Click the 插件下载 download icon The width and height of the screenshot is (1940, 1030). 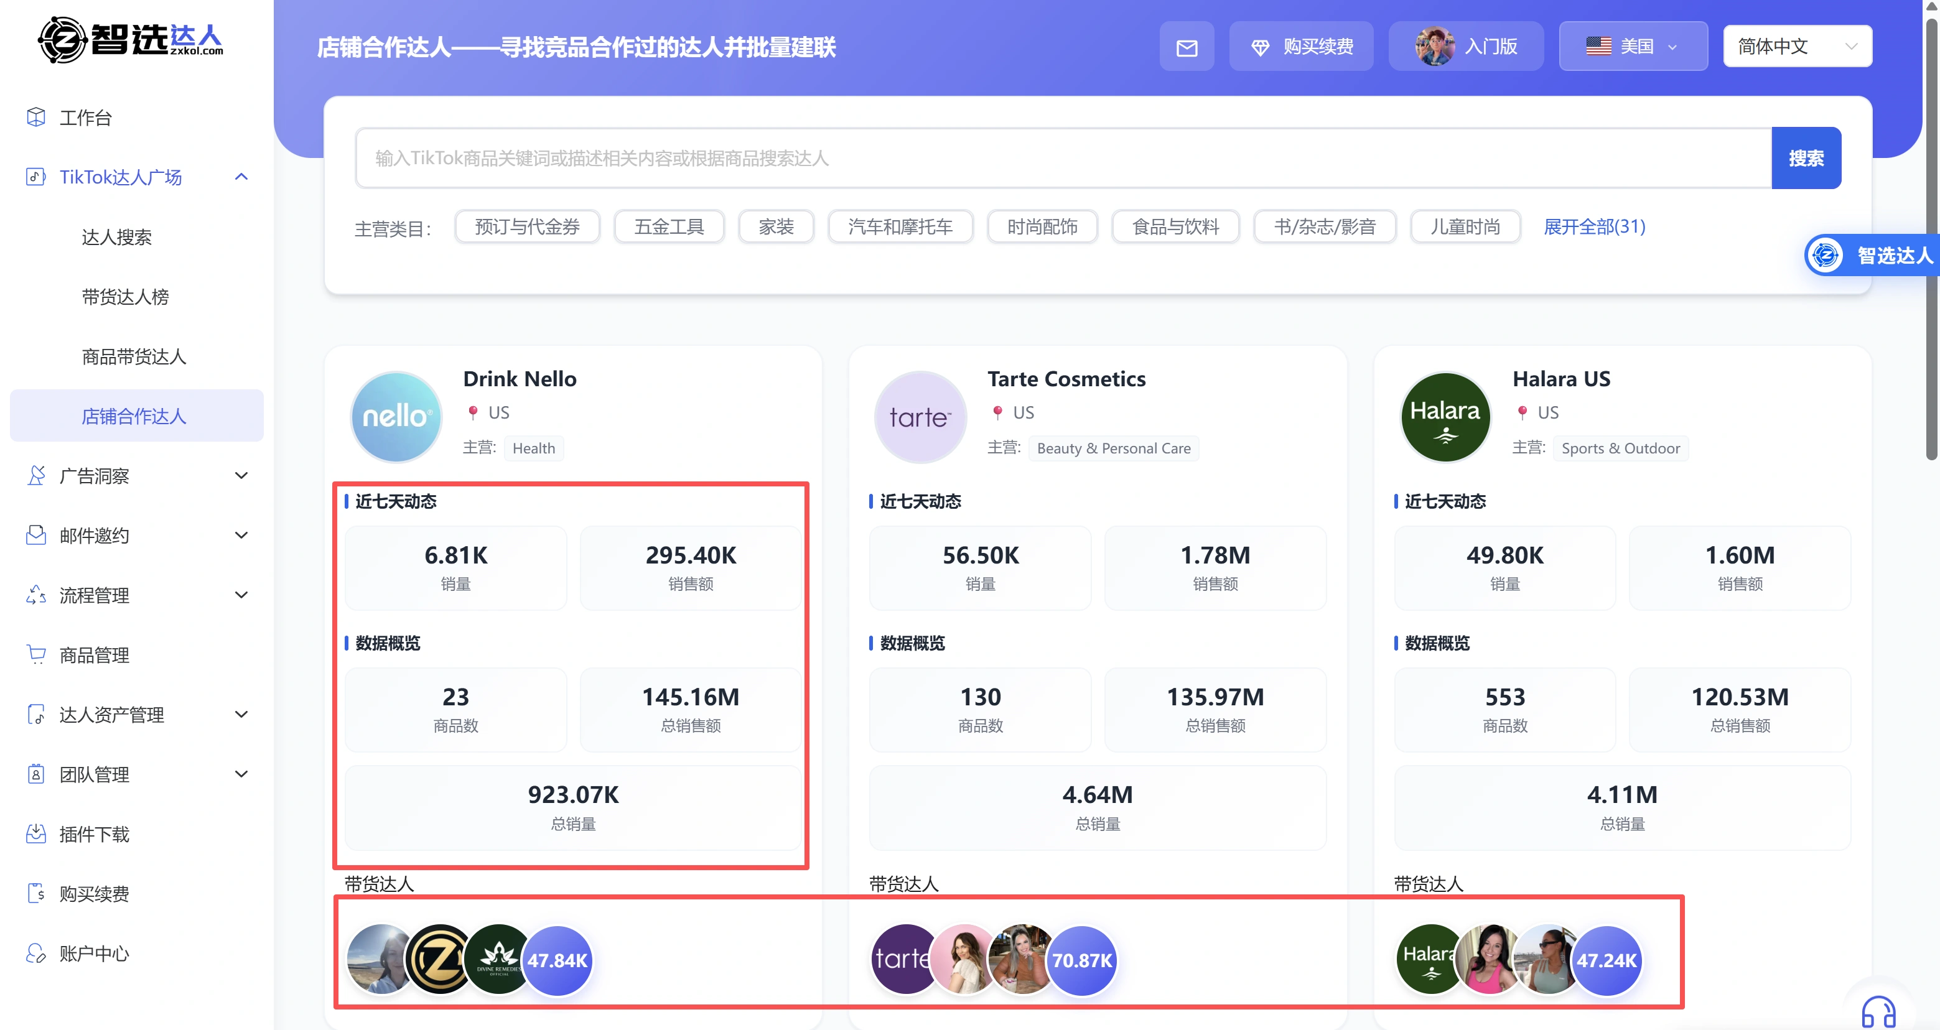click(x=35, y=833)
